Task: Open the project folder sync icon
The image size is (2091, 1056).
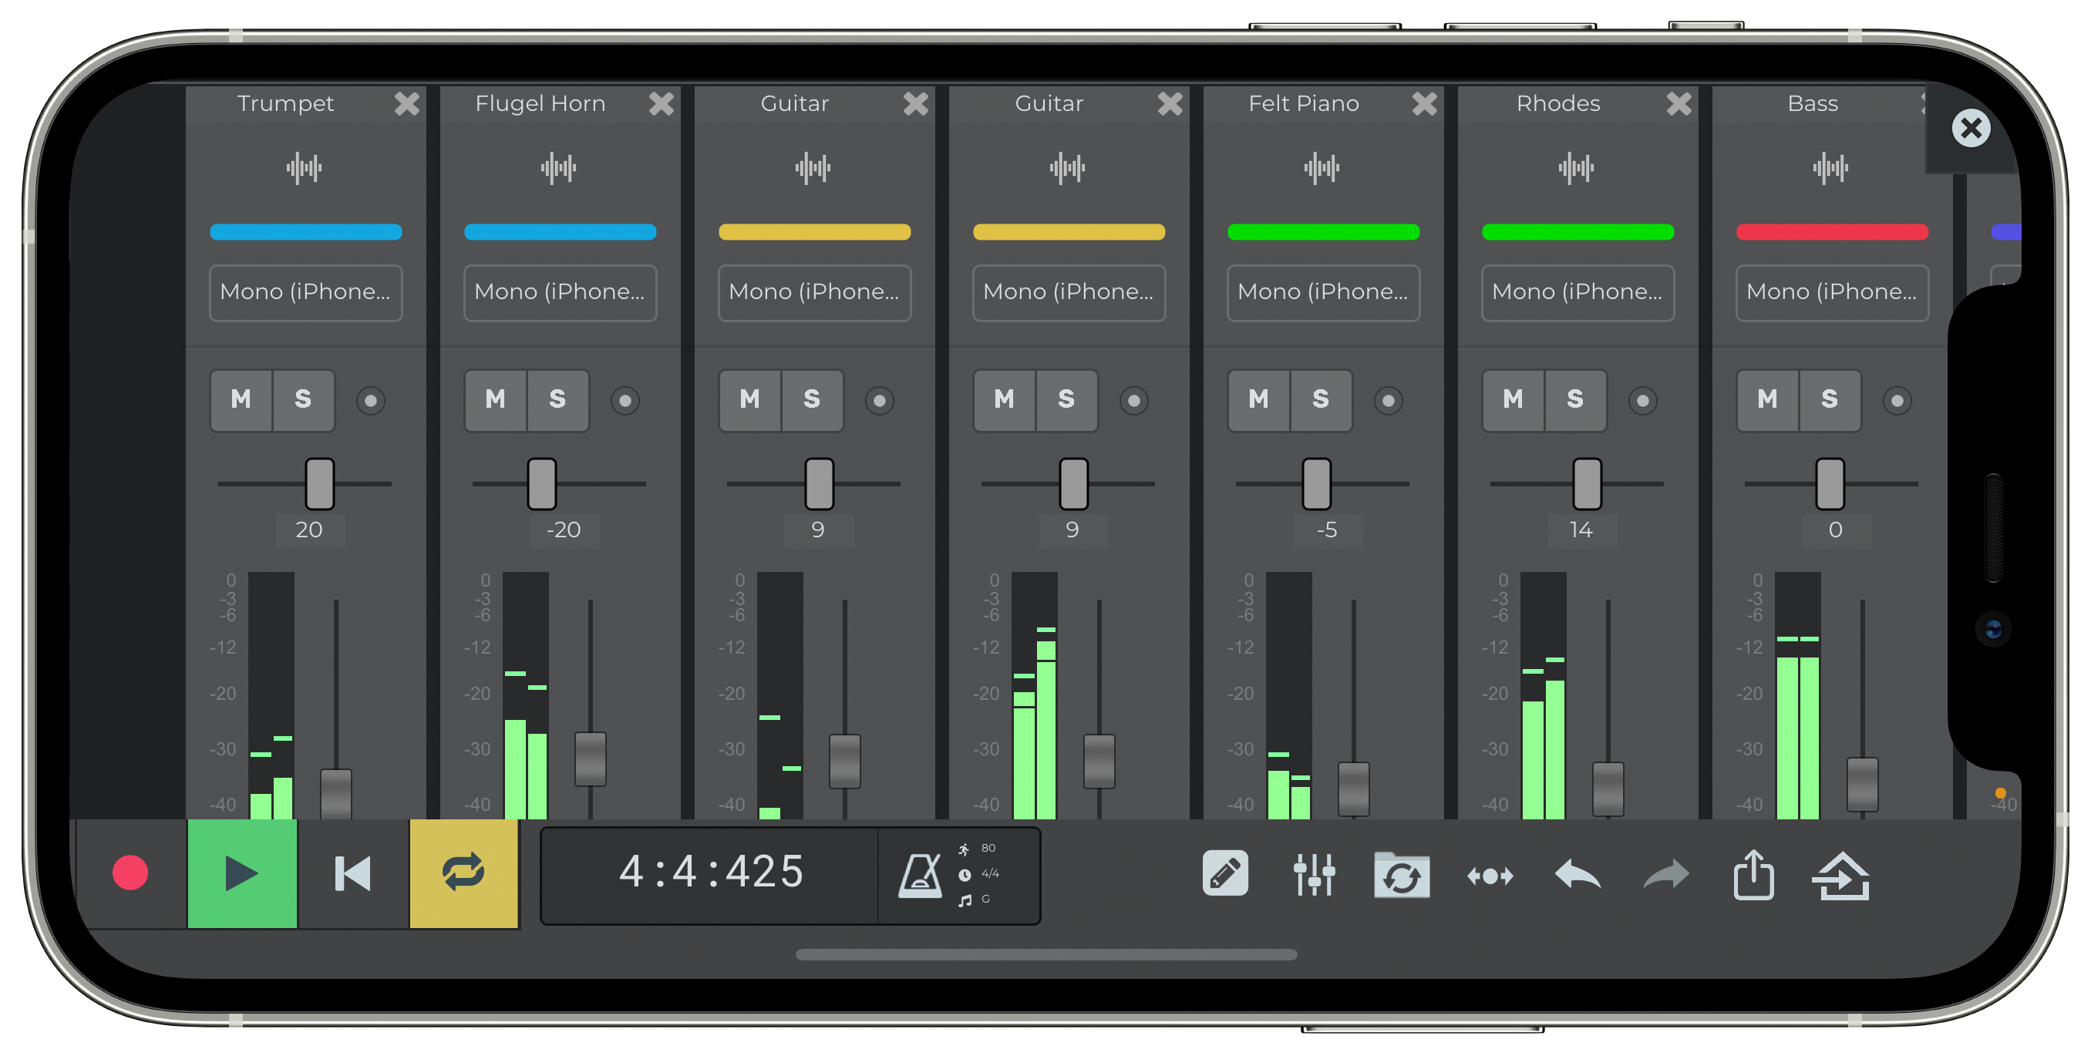Action: click(x=1402, y=875)
